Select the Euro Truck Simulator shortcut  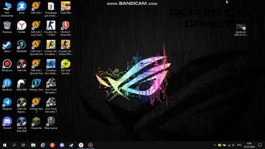(51, 86)
